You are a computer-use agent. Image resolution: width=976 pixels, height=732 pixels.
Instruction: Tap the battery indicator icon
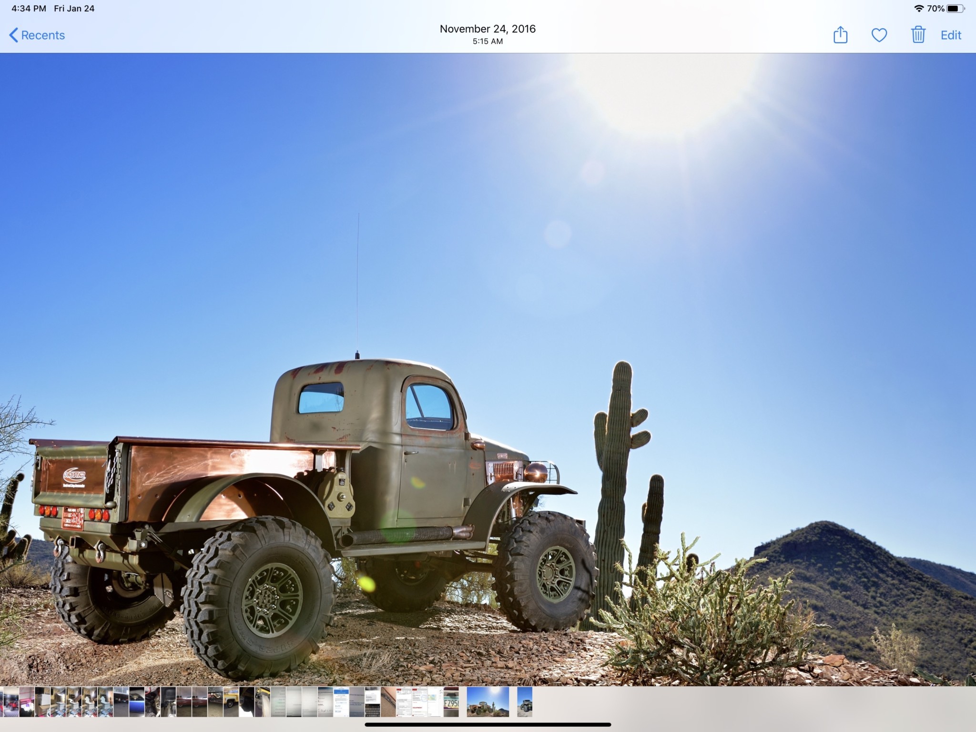tap(955, 9)
